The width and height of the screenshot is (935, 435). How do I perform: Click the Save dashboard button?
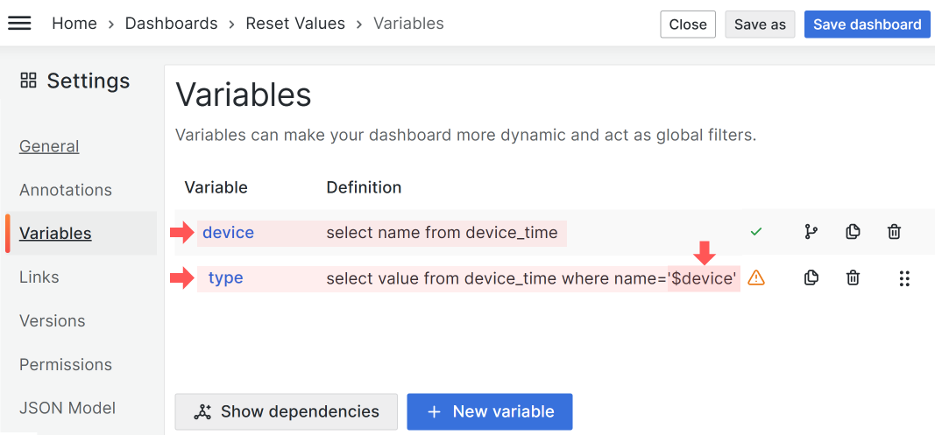point(867,25)
